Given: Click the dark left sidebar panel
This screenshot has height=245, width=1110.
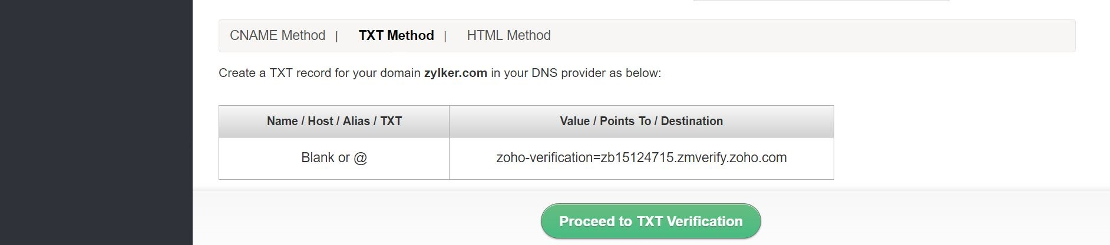Looking at the screenshot, I should click(96, 122).
